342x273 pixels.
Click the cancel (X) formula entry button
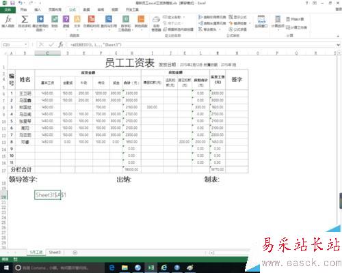(x=41, y=44)
